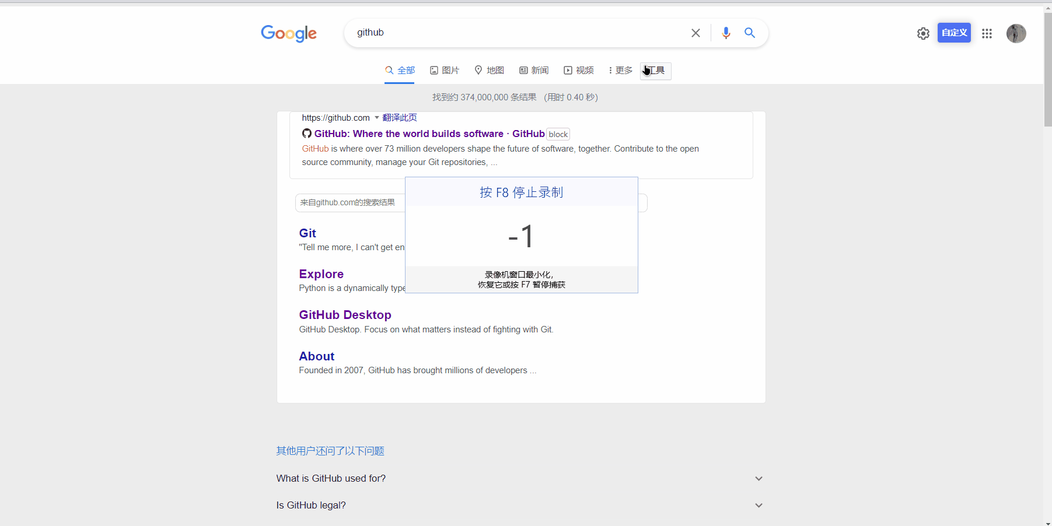The image size is (1052, 526).
Task: Open the GitHub Desktop link
Action: click(x=345, y=315)
